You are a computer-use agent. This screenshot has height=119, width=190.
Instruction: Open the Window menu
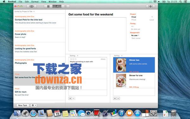pos(53,2)
